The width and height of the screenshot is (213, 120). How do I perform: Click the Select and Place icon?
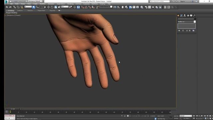click(59, 7)
